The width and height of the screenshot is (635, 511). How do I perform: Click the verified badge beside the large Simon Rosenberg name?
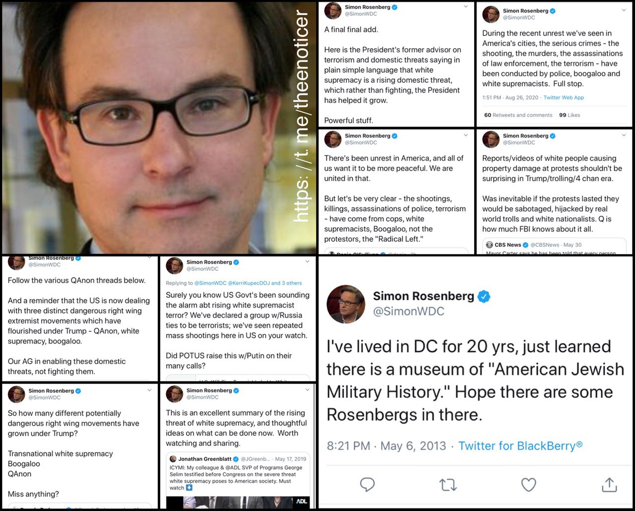[x=484, y=297]
